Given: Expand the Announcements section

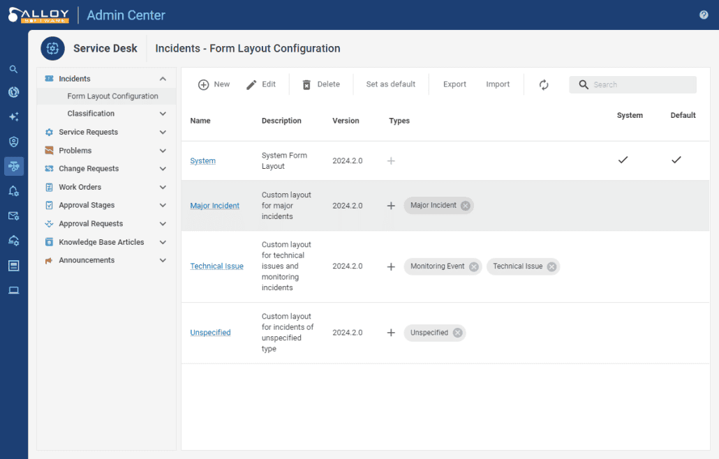Looking at the screenshot, I should (162, 259).
